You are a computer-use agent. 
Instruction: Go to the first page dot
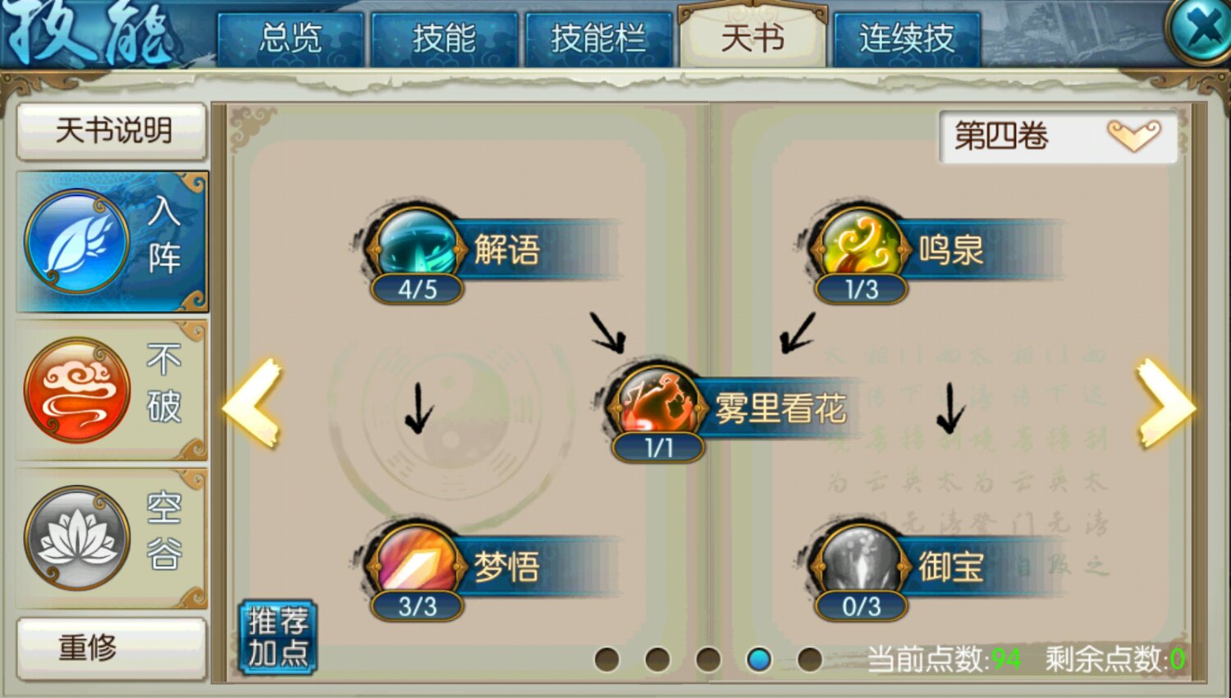pyautogui.click(x=606, y=659)
